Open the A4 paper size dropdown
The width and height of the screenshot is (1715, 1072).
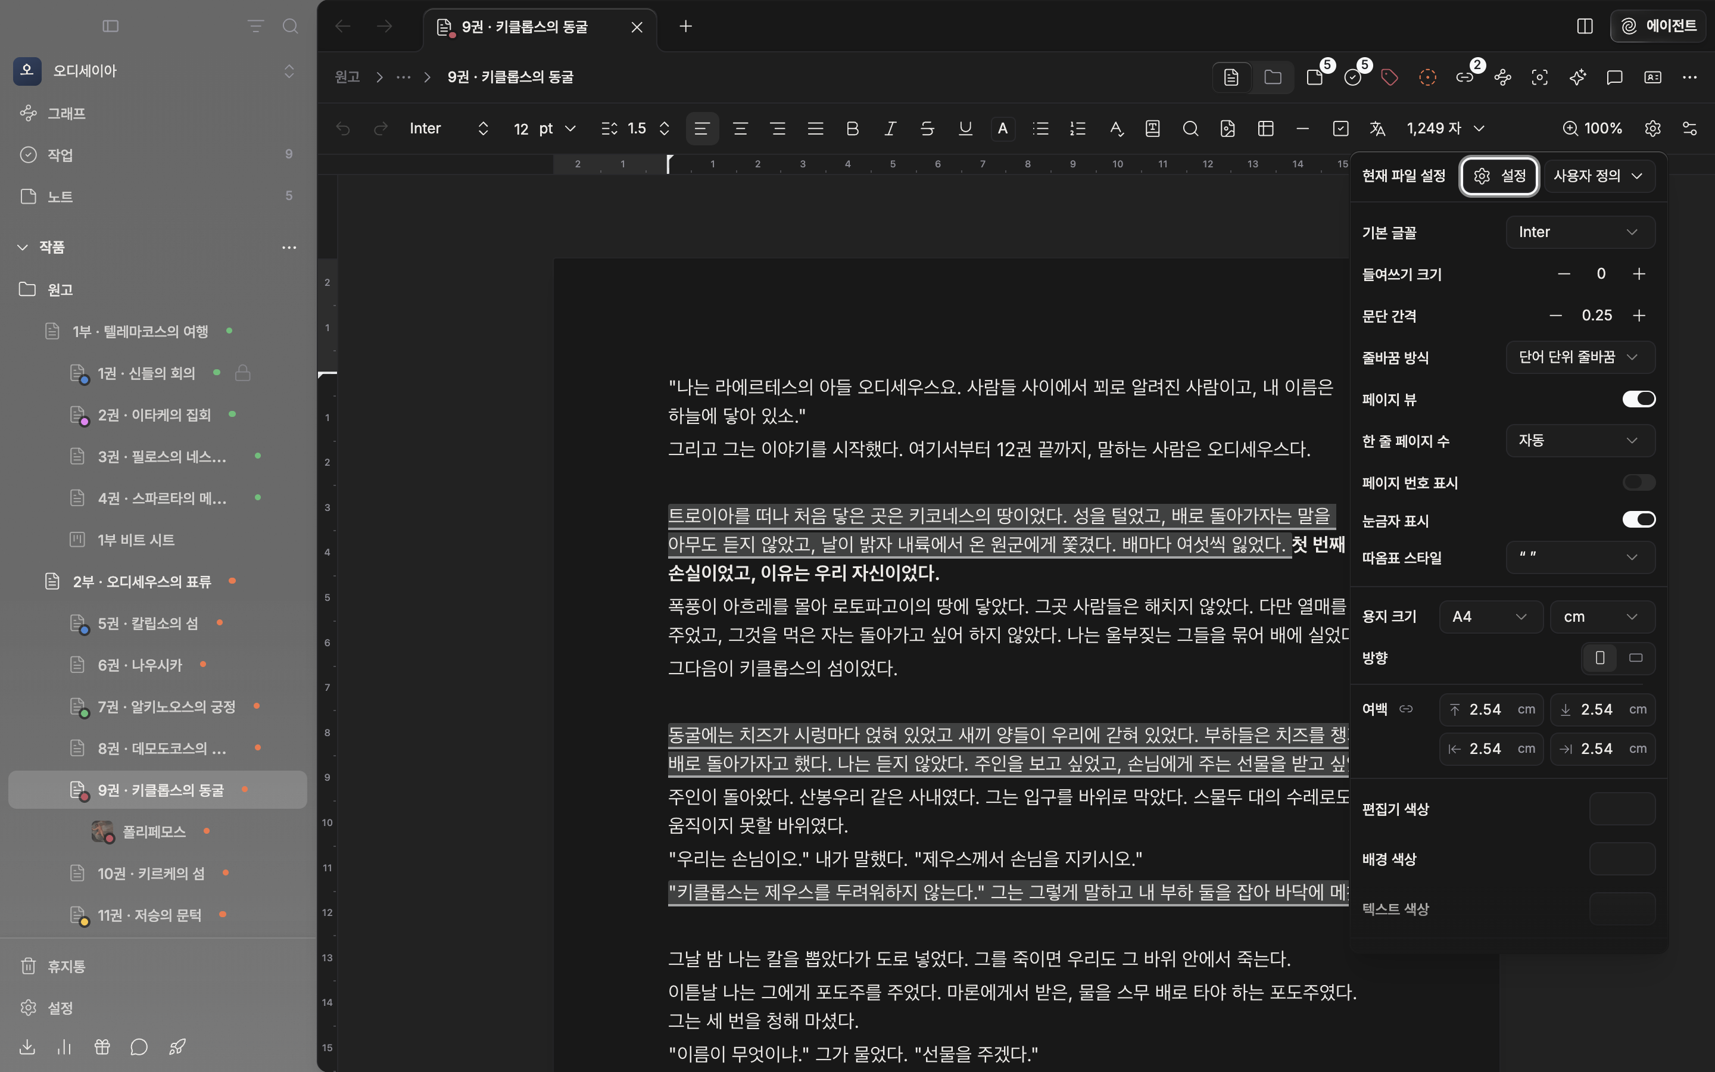coord(1491,617)
